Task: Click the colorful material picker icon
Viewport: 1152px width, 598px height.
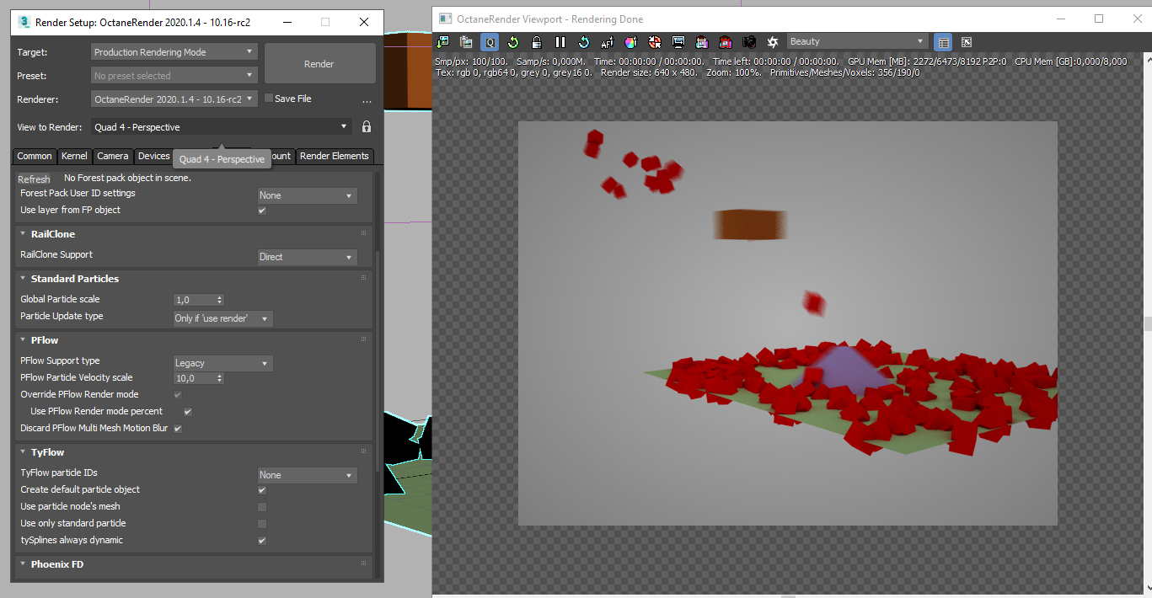Action: pyautogui.click(x=631, y=41)
